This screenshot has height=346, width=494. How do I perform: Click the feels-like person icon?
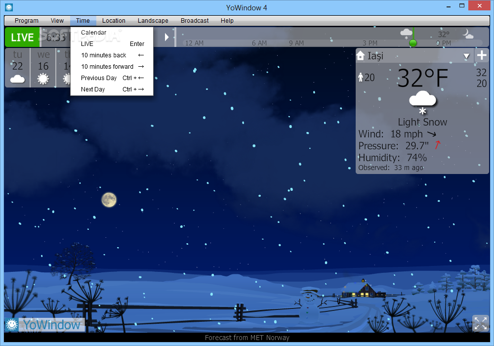coord(361,77)
